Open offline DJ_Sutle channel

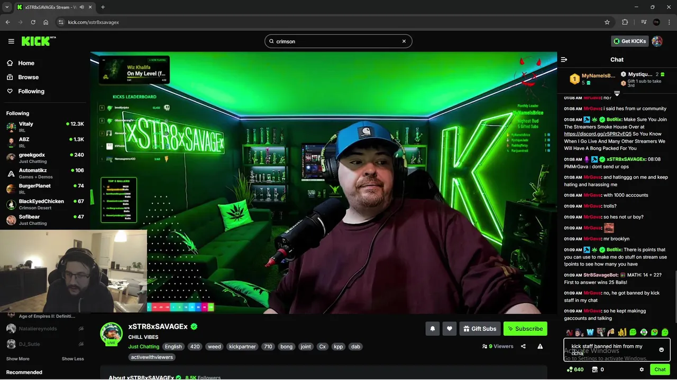tap(45, 344)
